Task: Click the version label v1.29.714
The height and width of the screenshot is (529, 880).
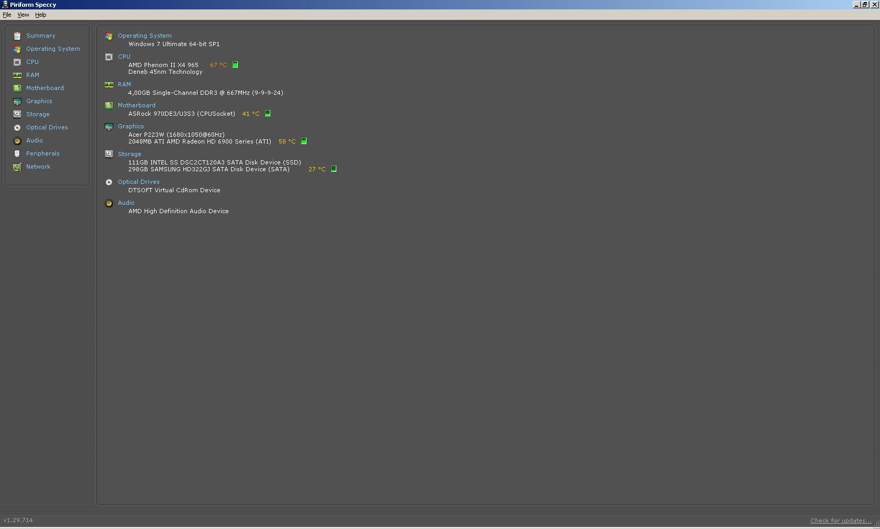Action: (18, 521)
